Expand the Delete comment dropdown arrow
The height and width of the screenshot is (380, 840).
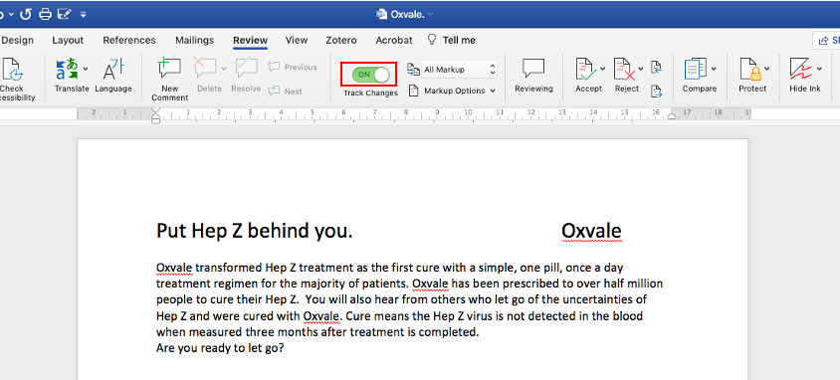tap(223, 69)
